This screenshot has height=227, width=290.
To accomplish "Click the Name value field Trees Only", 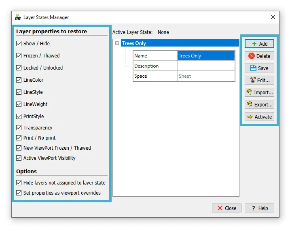I will [205, 56].
